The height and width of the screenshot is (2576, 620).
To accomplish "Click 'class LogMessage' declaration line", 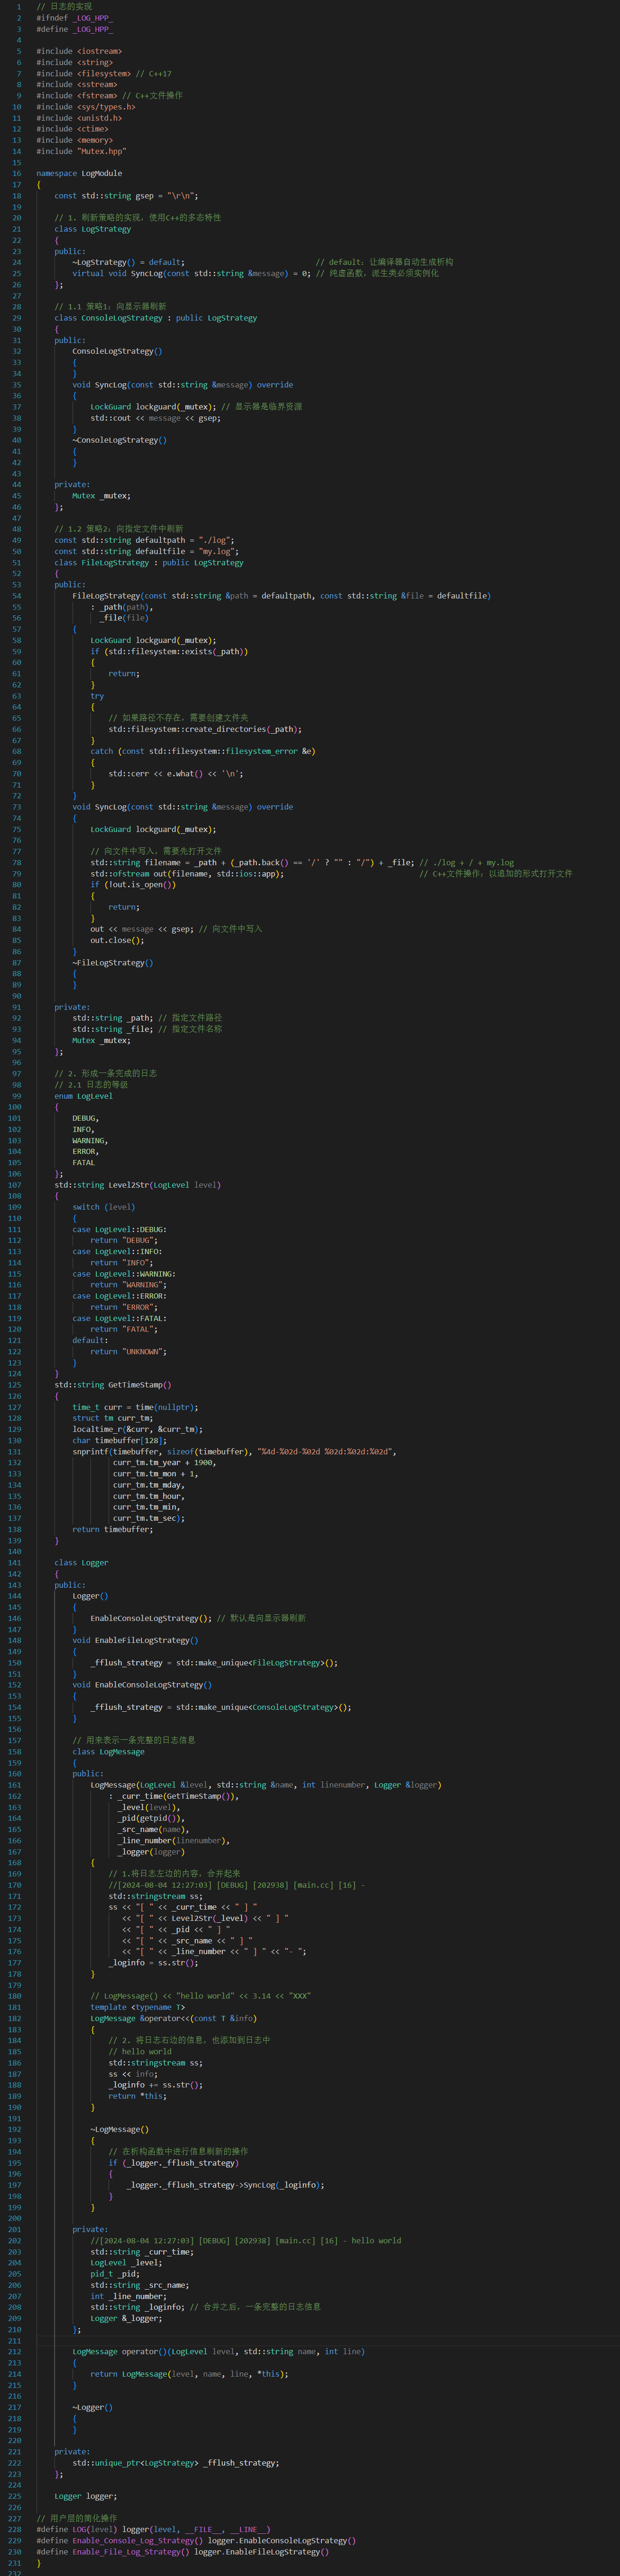I will coord(108,1752).
